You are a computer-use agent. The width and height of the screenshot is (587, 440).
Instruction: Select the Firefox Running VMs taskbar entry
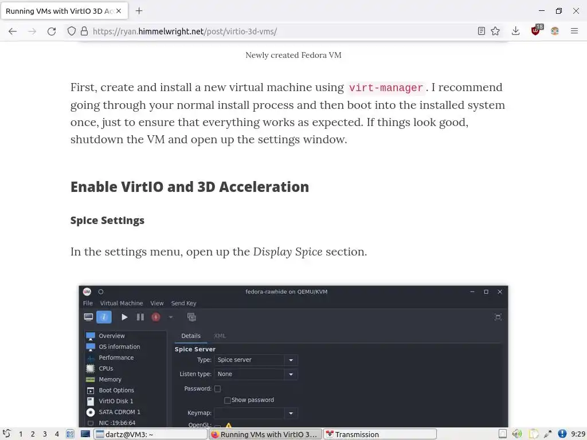265,434
